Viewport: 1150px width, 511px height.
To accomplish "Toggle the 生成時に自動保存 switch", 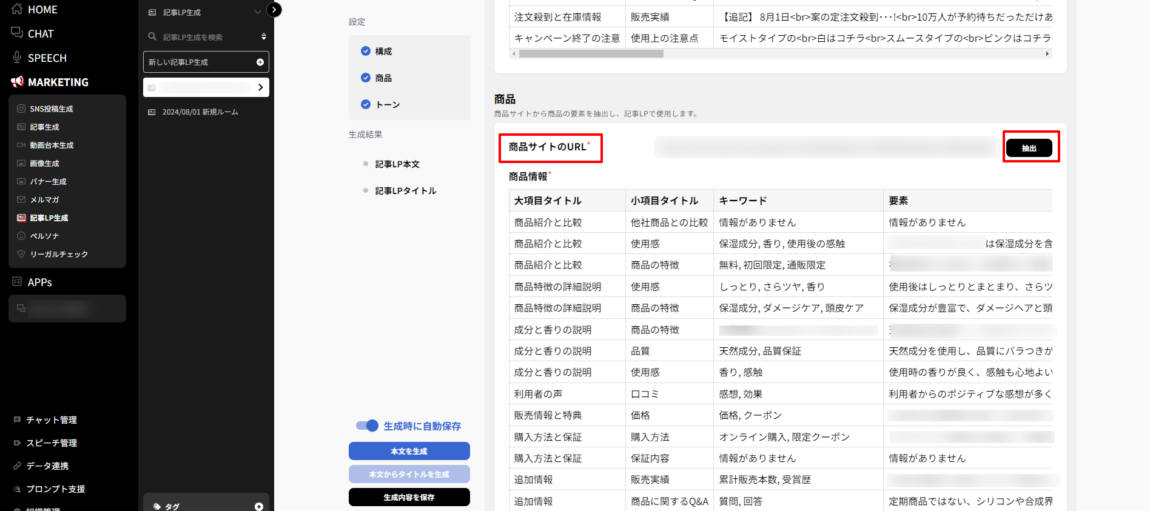I will (367, 426).
